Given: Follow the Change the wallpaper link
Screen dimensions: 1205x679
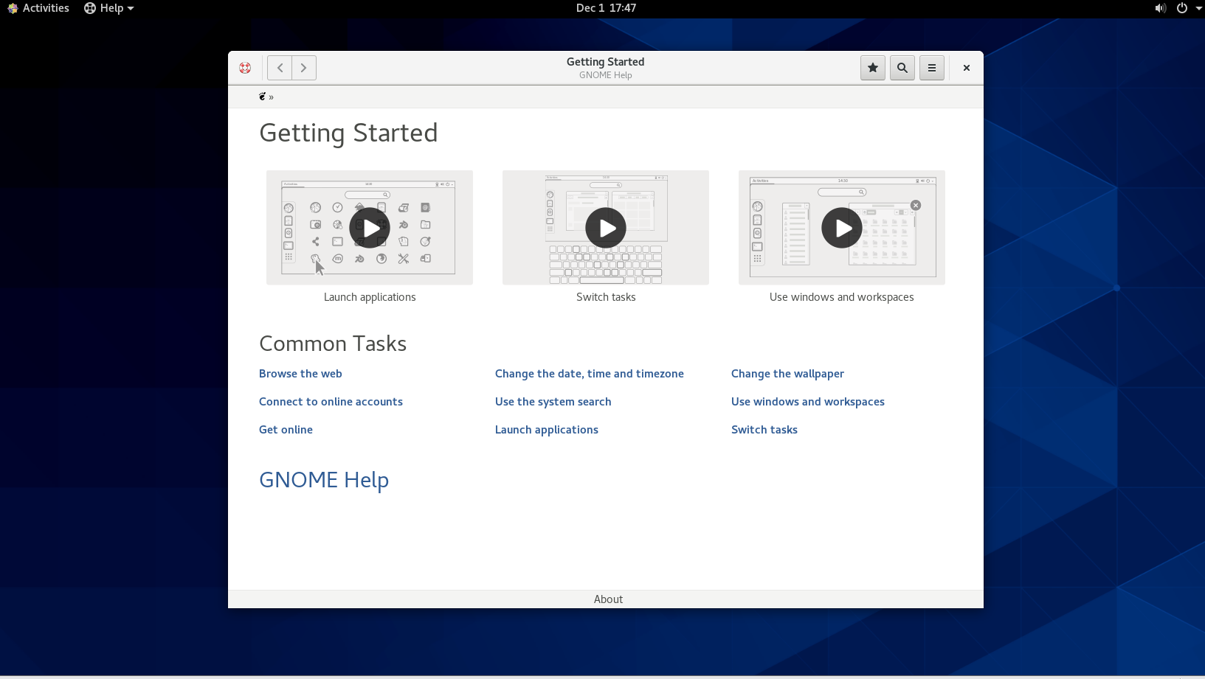Looking at the screenshot, I should (x=787, y=374).
